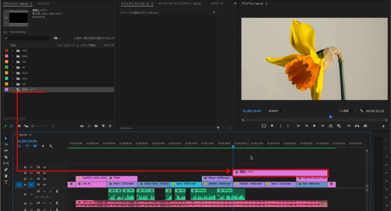Screen dimensions: 391x211
Task: Expand the NA bin
Action: pyautogui.click(x=13, y=67)
